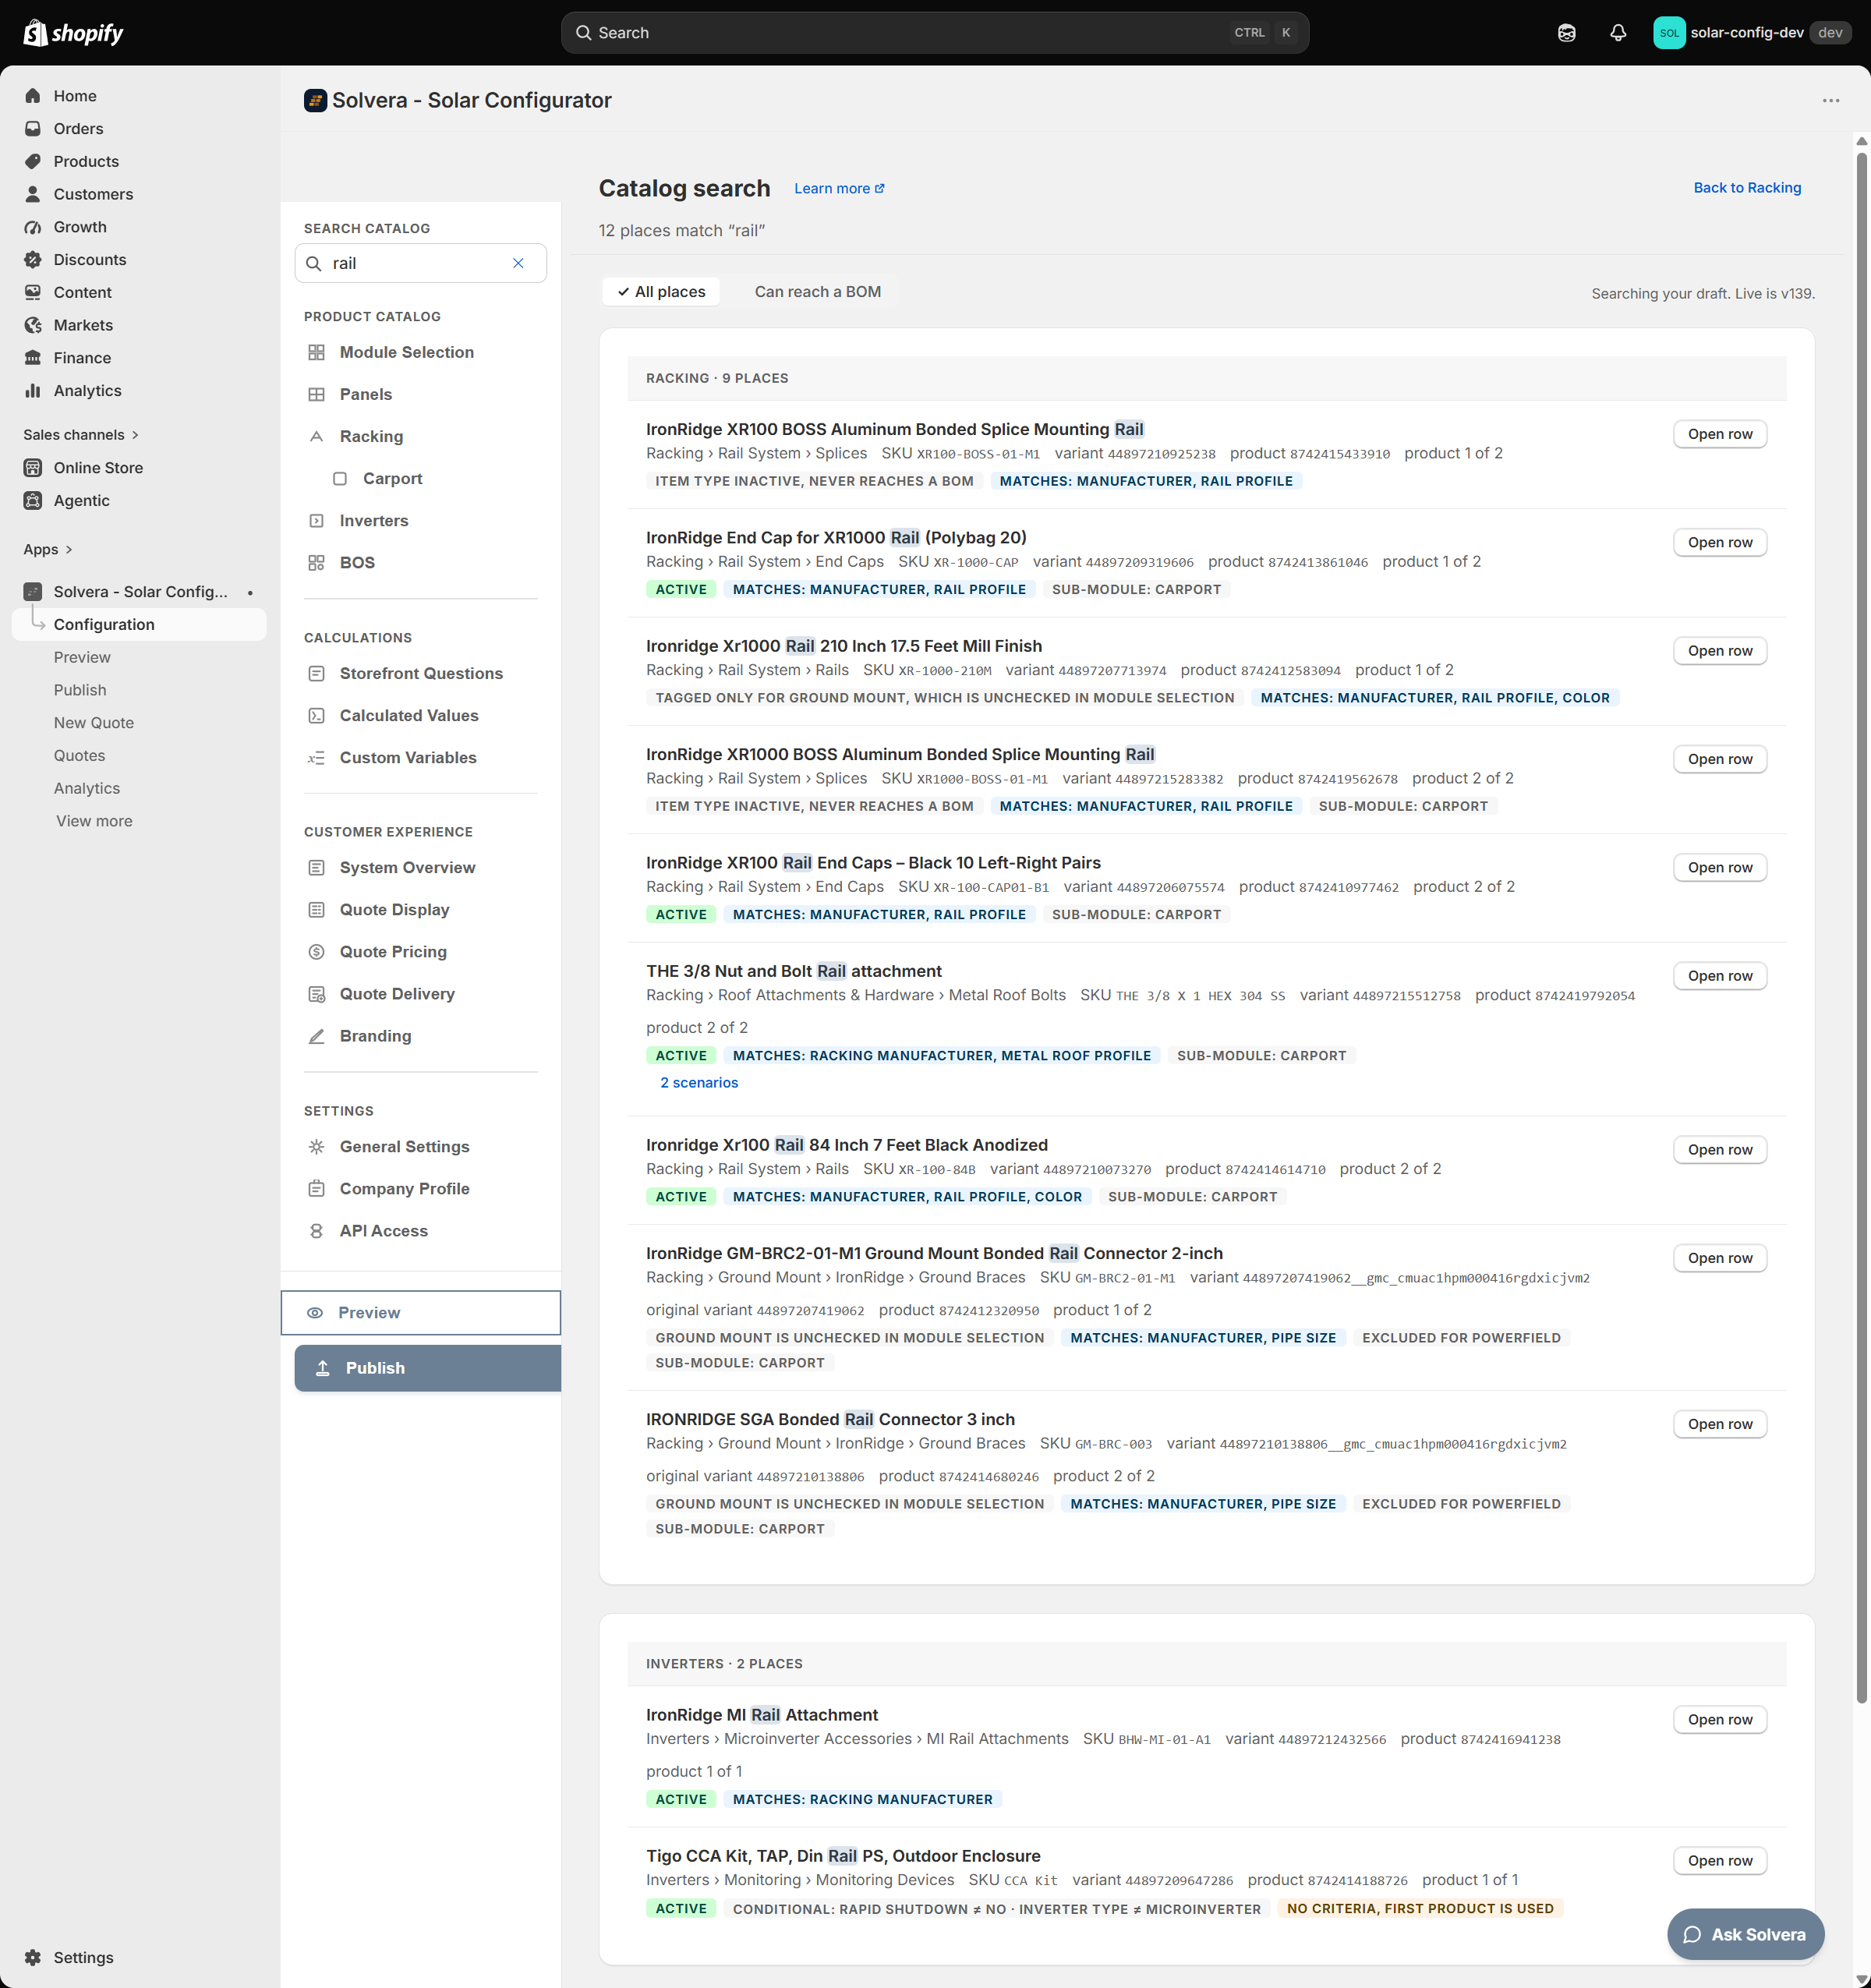The image size is (1871, 1988).
Task: Open Quotes in app submenu
Action: pyautogui.click(x=79, y=756)
